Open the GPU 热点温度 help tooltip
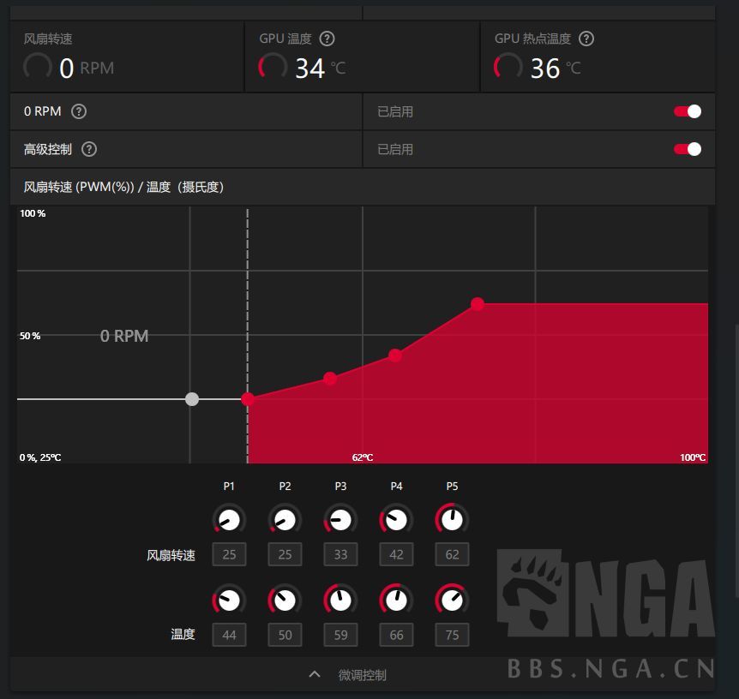Image resolution: width=739 pixels, height=699 pixels. (586, 38)
